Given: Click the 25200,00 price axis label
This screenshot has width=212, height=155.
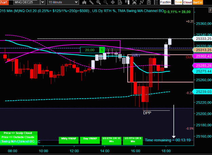Looking at the screenshot, I should (x=204, y=114).
